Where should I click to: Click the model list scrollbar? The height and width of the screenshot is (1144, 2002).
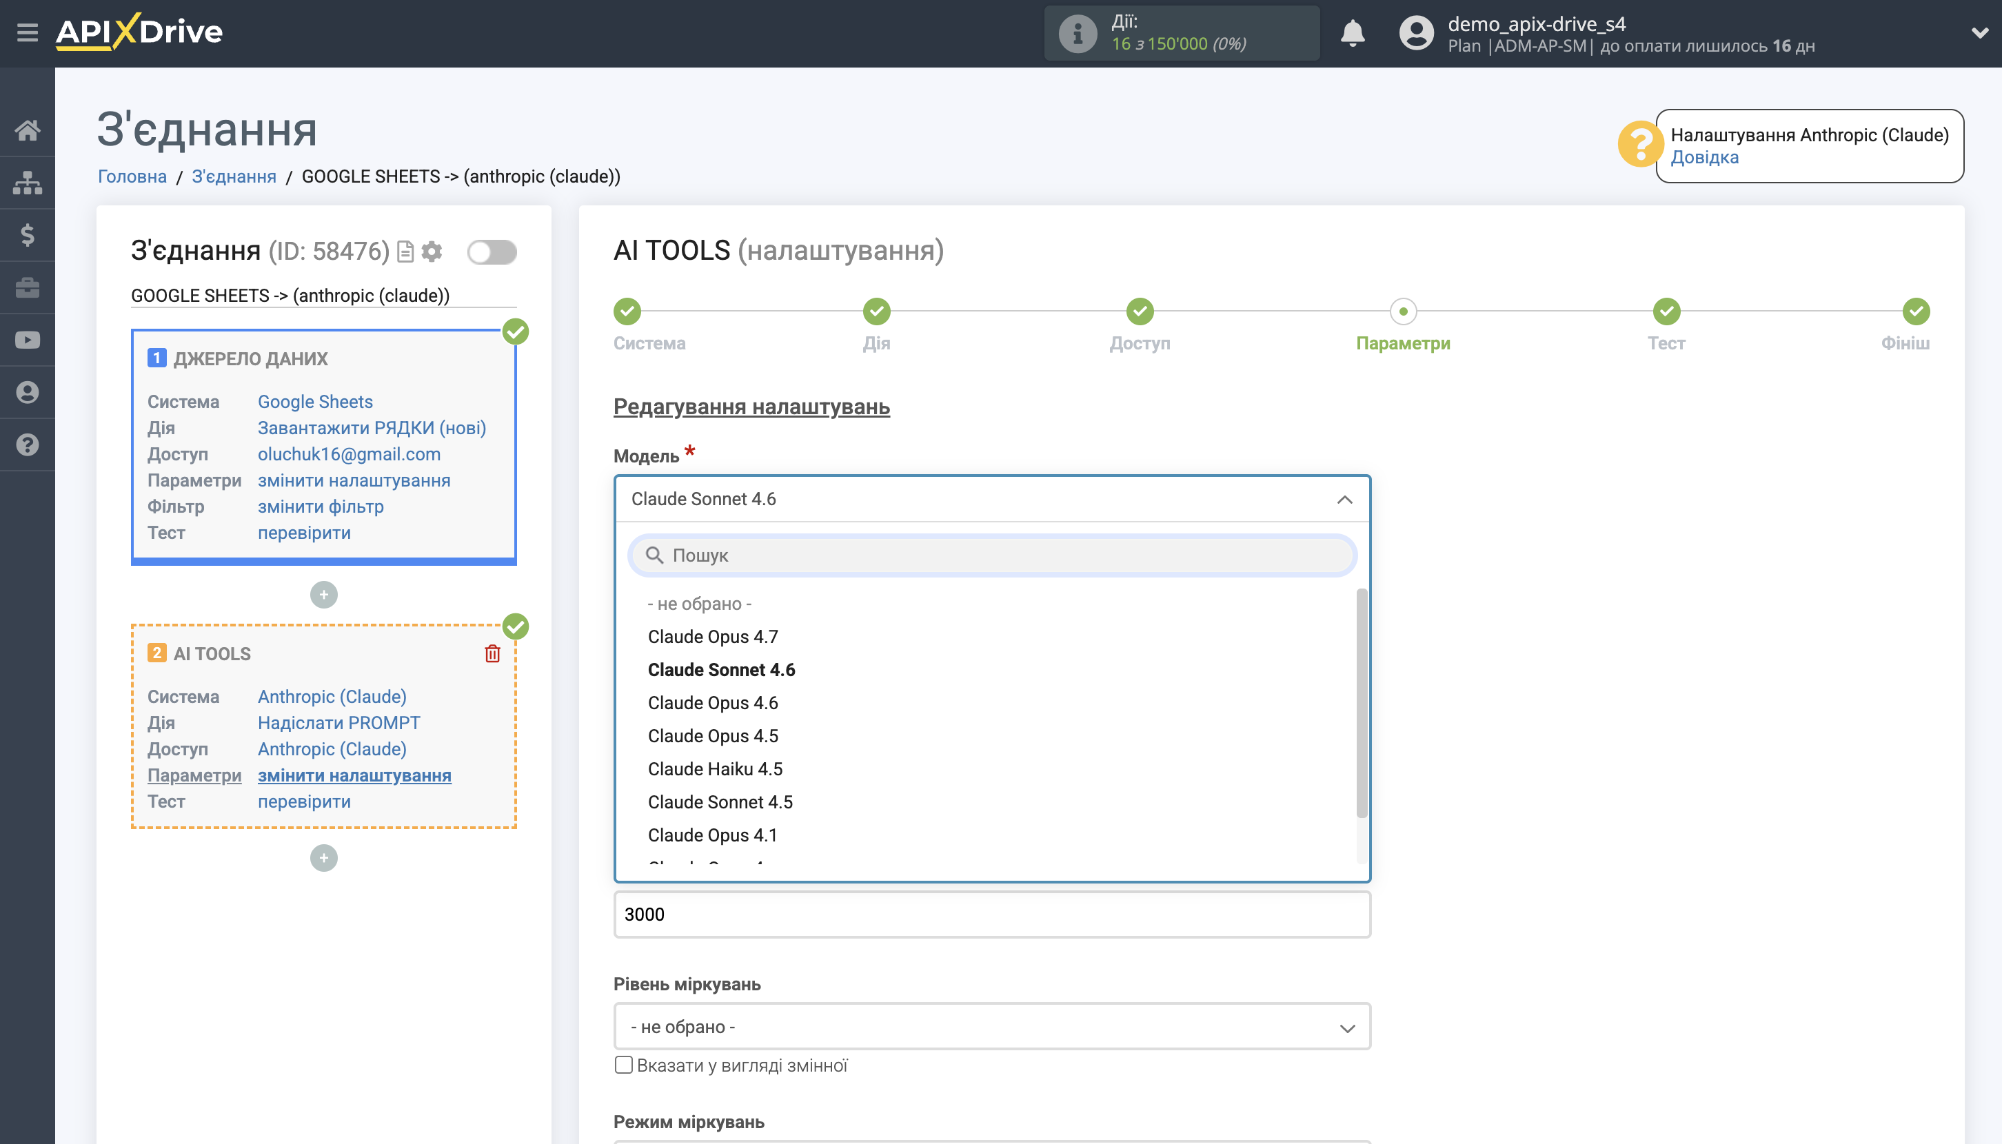[x=1362, y=703]
